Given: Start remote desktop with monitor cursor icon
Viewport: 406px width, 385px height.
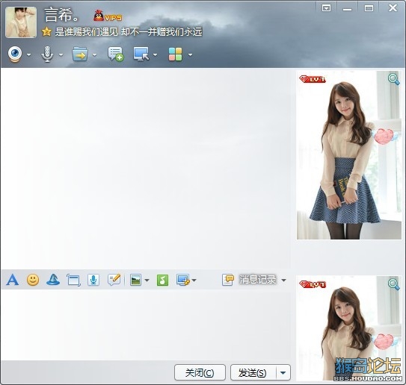Looking at the screenshot, I should tap(141, 54).
